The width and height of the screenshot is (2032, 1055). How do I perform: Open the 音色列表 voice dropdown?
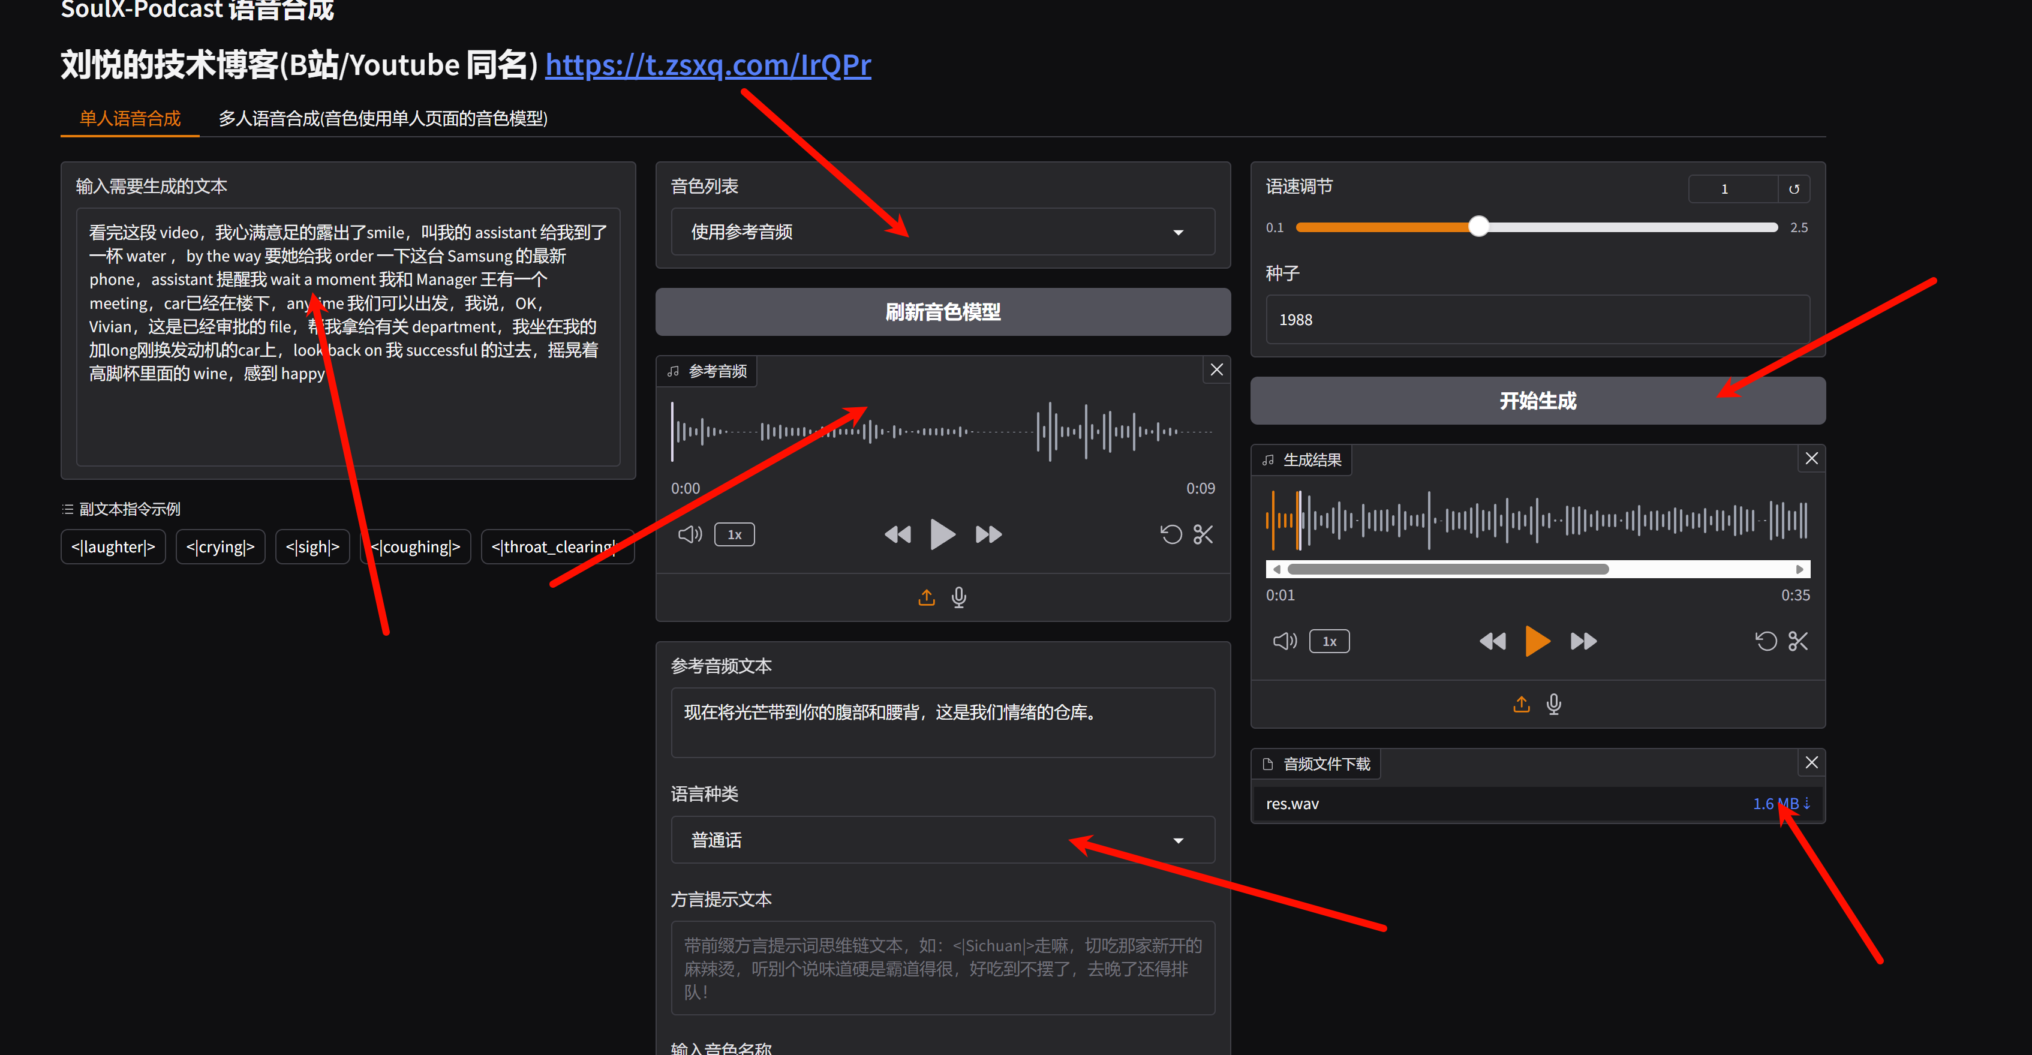(x=942, y=232)
